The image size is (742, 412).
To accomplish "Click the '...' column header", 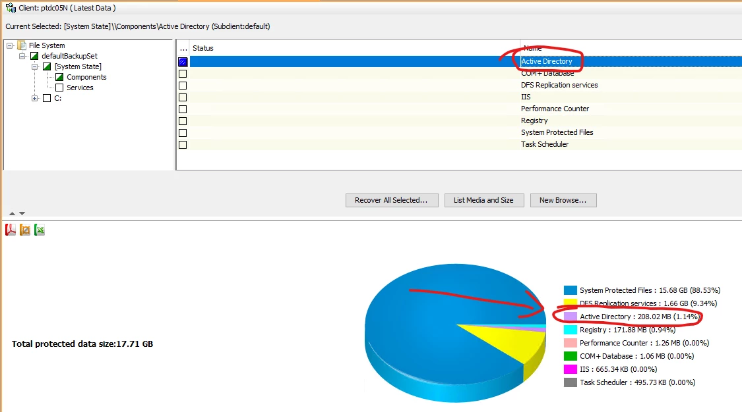I will coord(183,48).
